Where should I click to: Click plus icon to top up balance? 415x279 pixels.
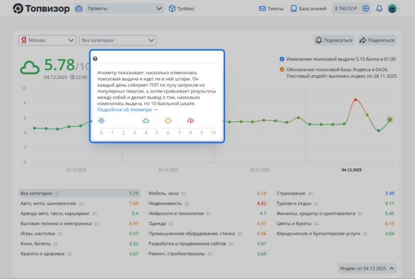[366, 8]
